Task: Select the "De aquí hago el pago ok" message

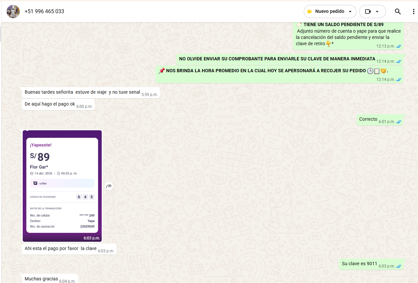Action: pyautogui.click(x=50, y=104)
